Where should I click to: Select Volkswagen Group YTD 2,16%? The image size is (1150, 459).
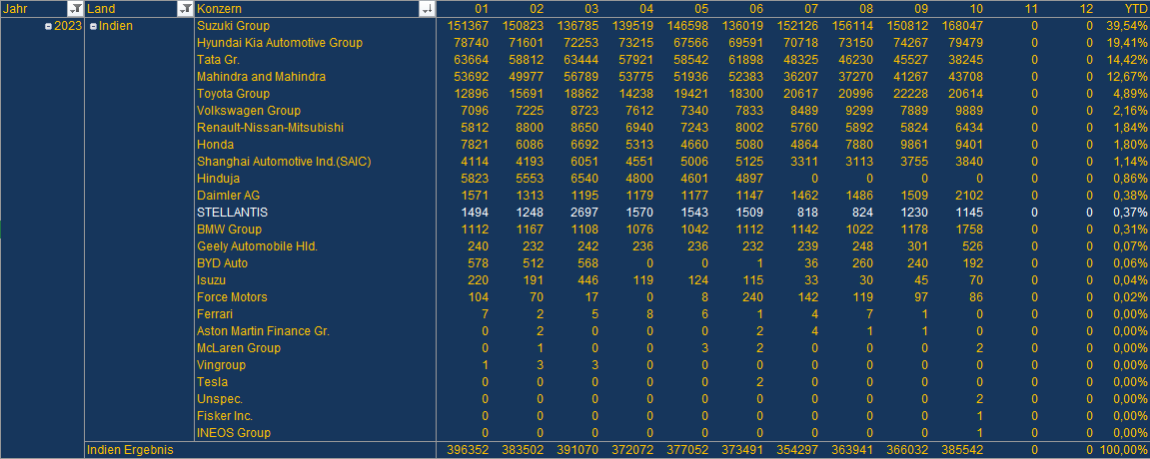[1132, 111]
